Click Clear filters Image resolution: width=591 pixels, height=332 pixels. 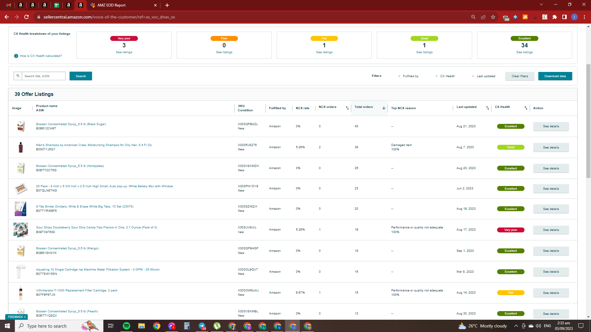(x=520, y=76)
